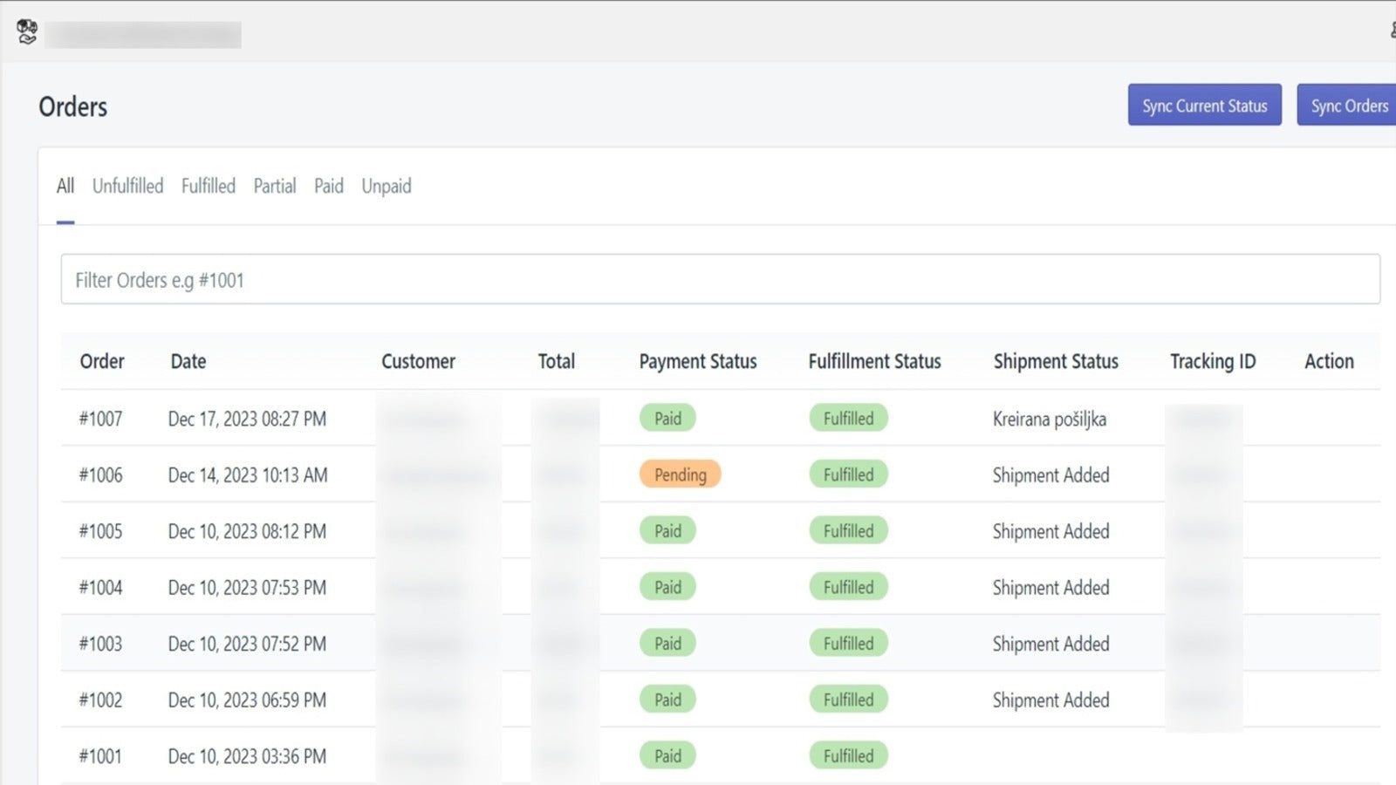Screen dimensions: 1396x785
Task: Click the Sync Current Status button
Action: [1204, 106]
